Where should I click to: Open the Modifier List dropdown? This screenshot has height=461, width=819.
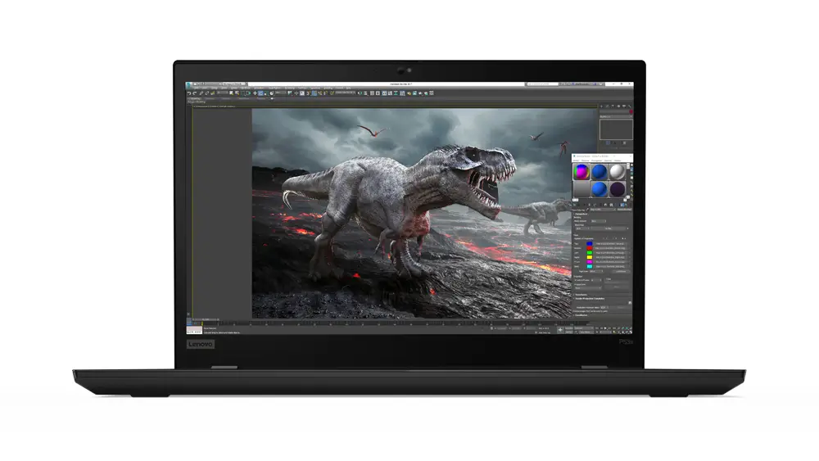tap(617, 116)
